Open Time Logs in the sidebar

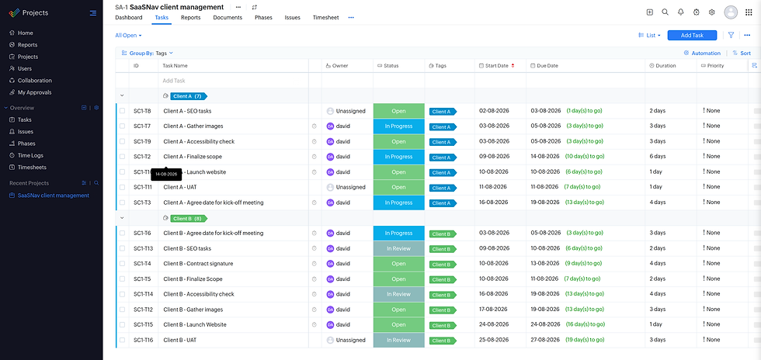coord(26,155)
